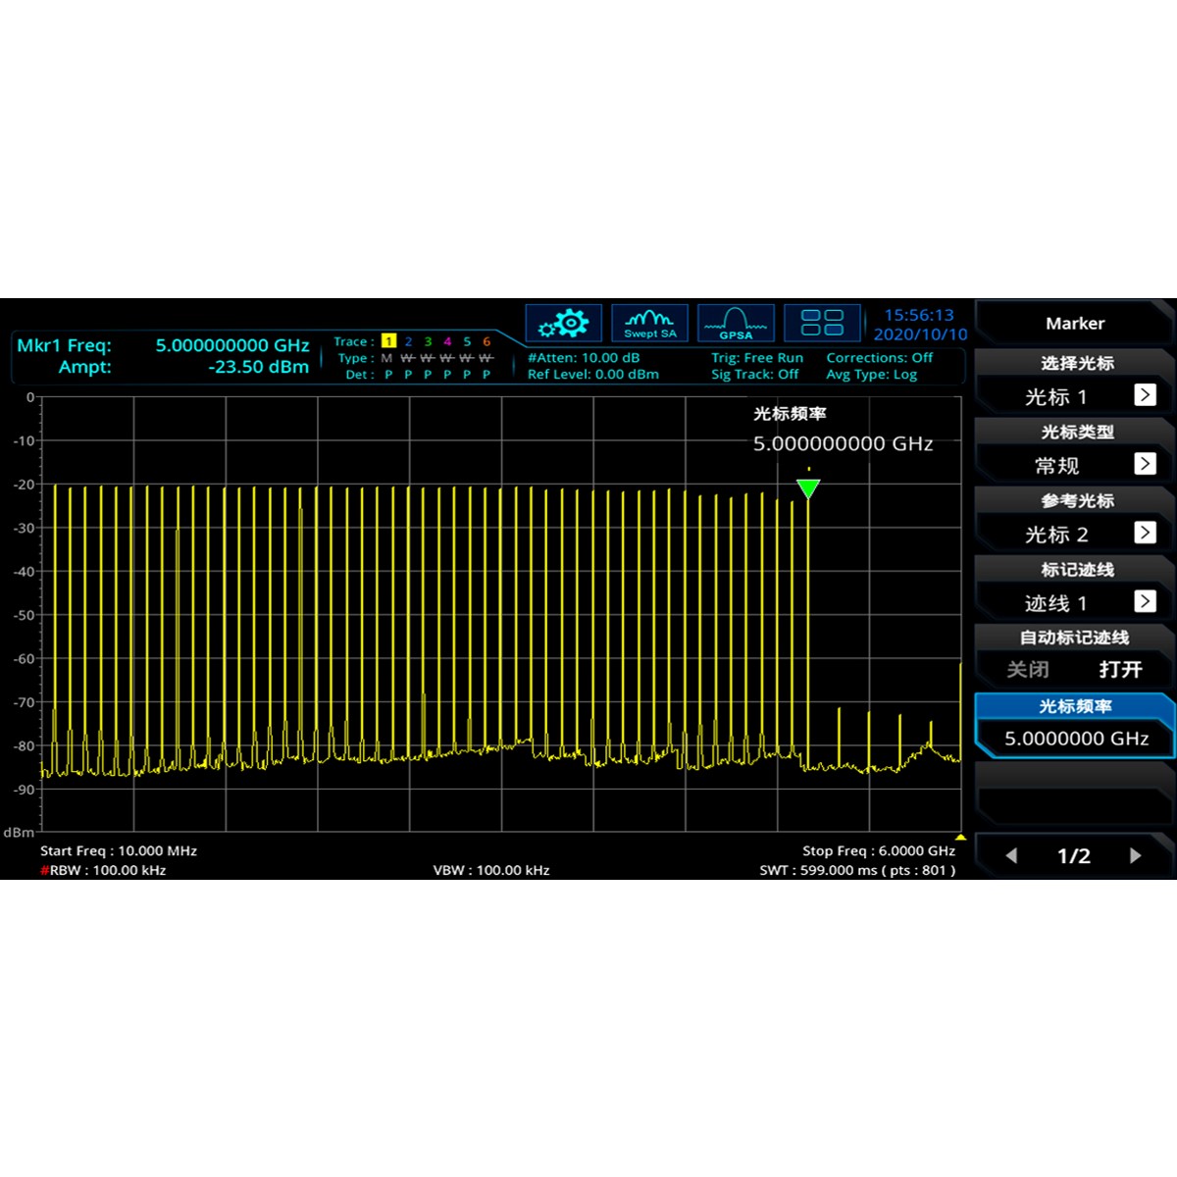The height and width of the screenshot is (1177, 1177).
Task: Go to next Marker menu page arrow
Action: [1135, 855]
